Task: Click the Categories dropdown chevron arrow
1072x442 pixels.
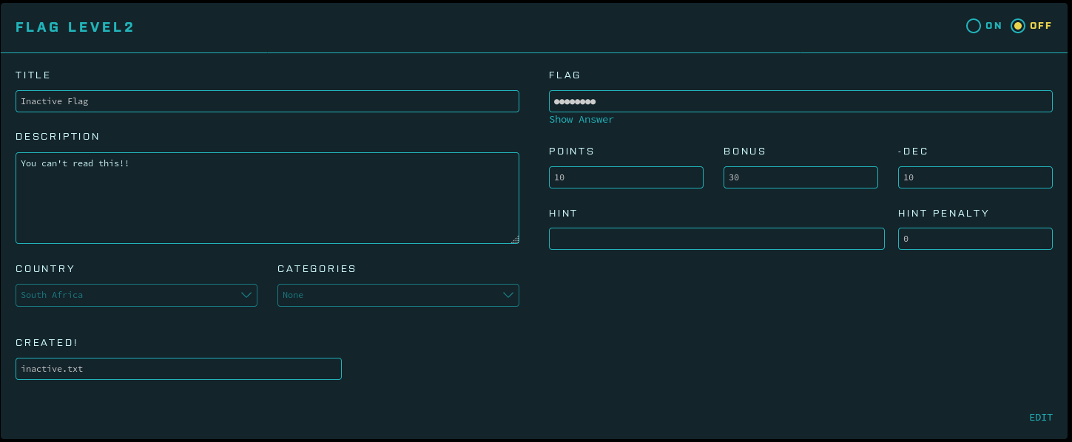Action: (x=508, y=295)
